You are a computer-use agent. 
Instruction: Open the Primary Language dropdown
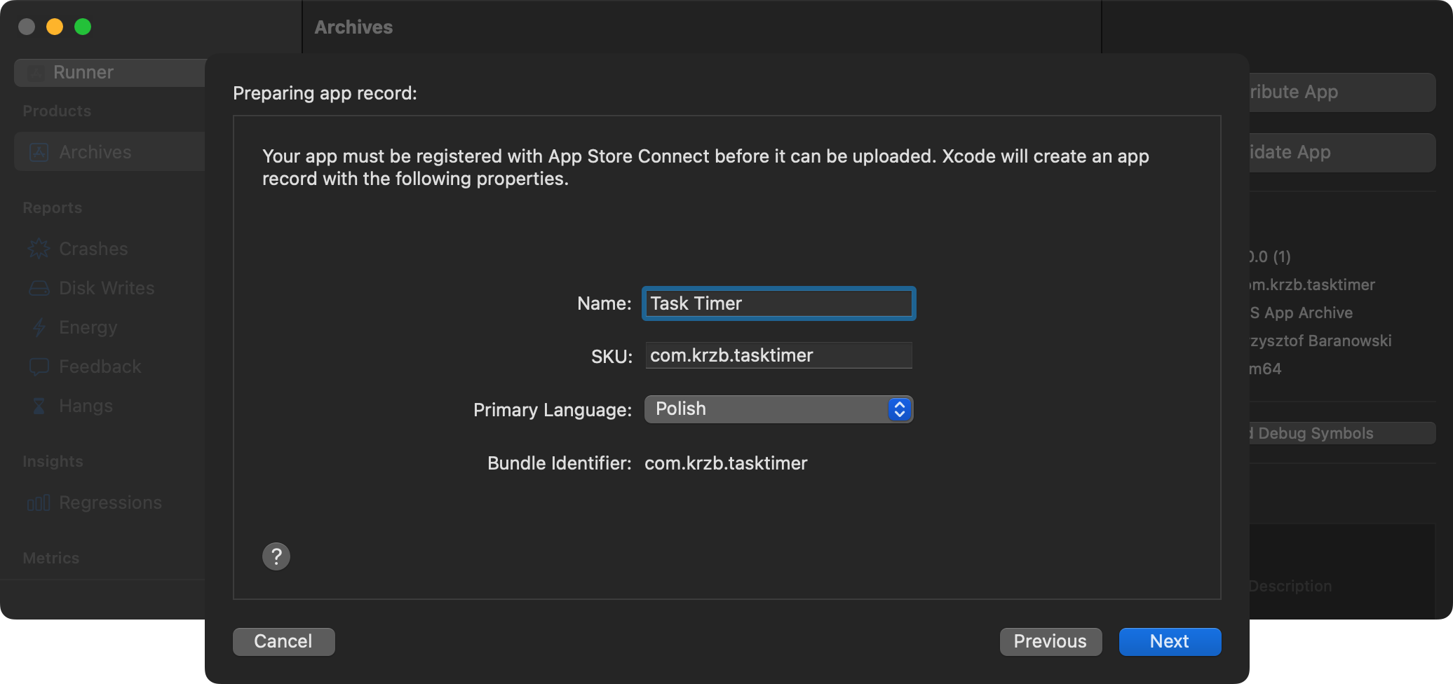point(778,409)
